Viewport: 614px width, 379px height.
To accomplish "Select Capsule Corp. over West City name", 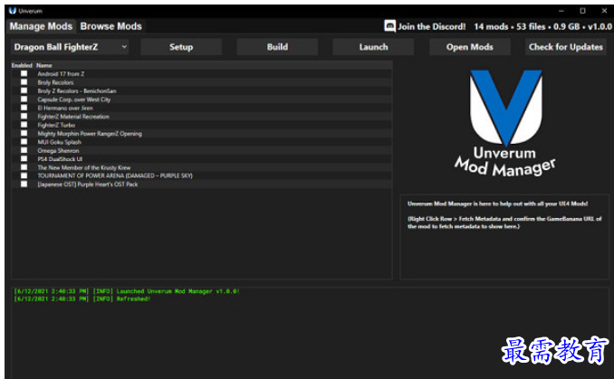I will point(74,99).
